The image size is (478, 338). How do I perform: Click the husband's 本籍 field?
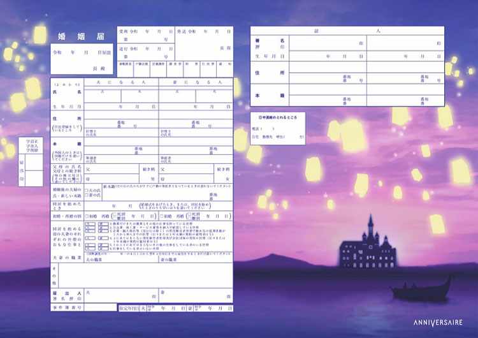click(121, 146)
